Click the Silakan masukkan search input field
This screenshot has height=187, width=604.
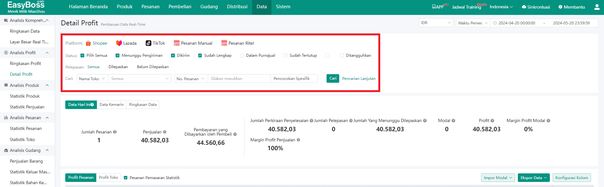point(239,79)
